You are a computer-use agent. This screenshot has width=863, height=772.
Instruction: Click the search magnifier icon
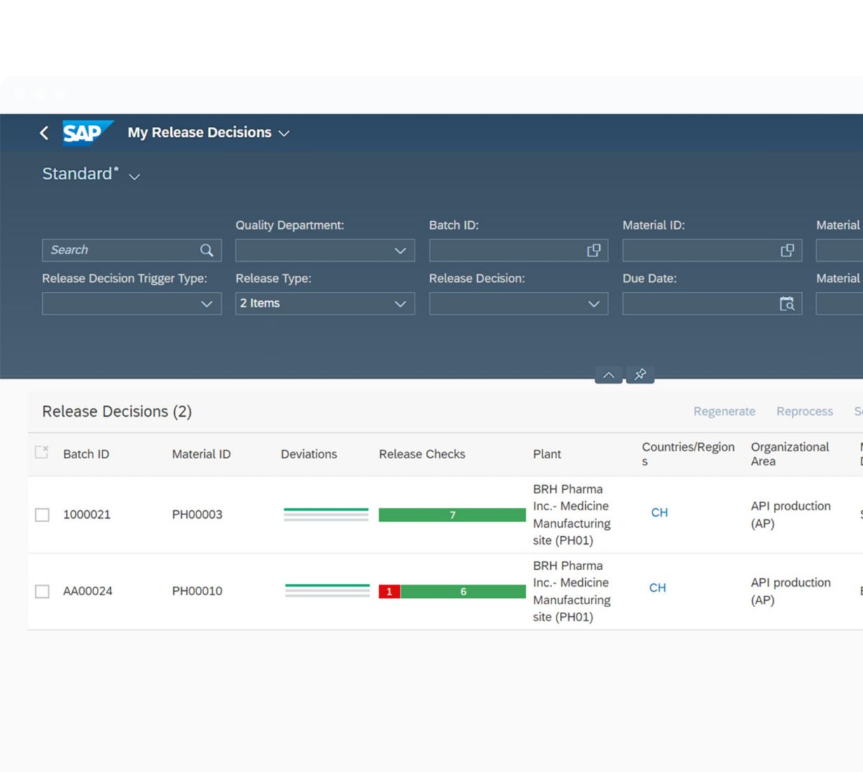coord(206,251)
